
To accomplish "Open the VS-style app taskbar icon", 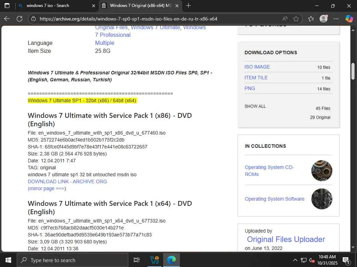I will tap(155, 260).
